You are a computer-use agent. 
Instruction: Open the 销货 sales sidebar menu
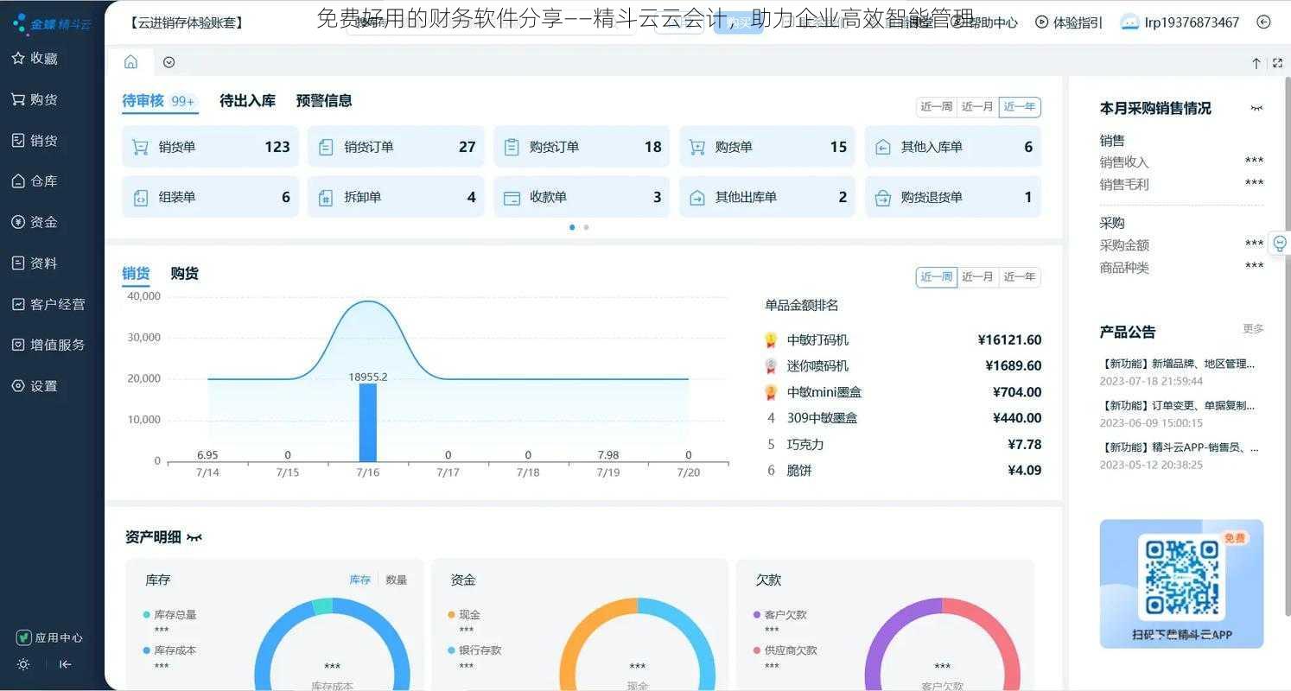(35, 140)
